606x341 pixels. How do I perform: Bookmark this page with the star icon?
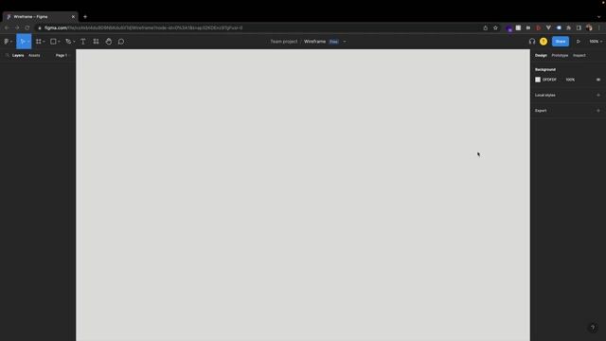[495, 27]
